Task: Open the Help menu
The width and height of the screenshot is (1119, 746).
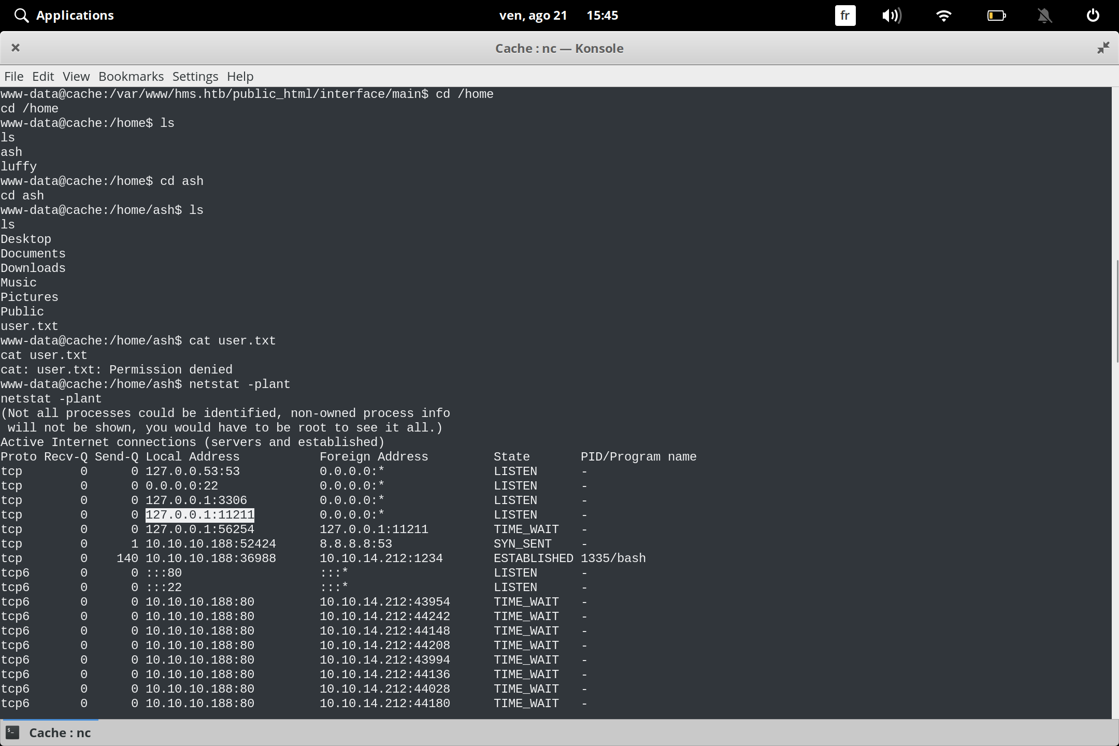Action: (x=239, y=76)
